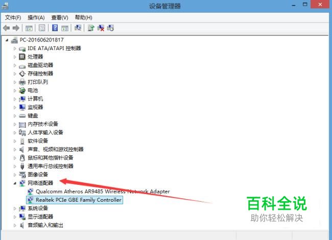Image resolution: width=332 pixels, height=240 pixels.
Task: Click the camera icon for 图像设备
Action: pos(22,175)
